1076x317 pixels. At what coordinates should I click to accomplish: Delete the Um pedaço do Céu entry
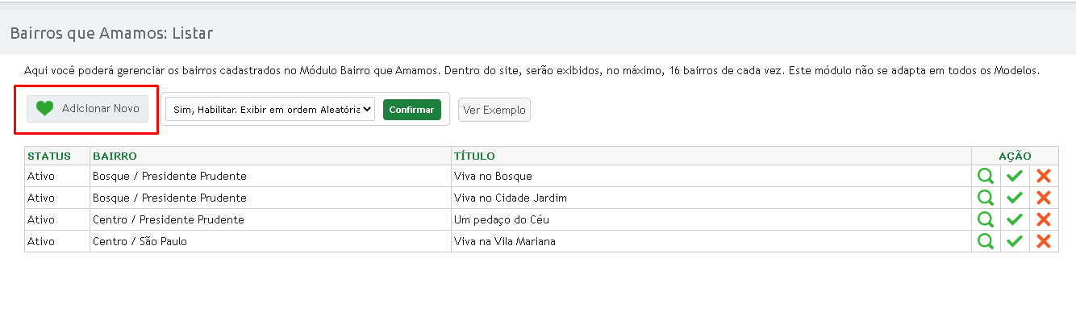tap(1044, 219)
